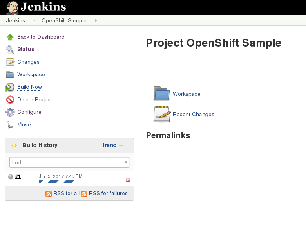Open Workspace in the side menu

point(31,74)
